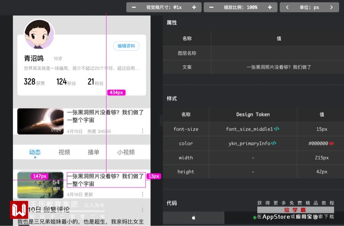Click the code icon beside font_size_middle1
The height and width of the screenshot is (226, 344).
tap(276, 129)
